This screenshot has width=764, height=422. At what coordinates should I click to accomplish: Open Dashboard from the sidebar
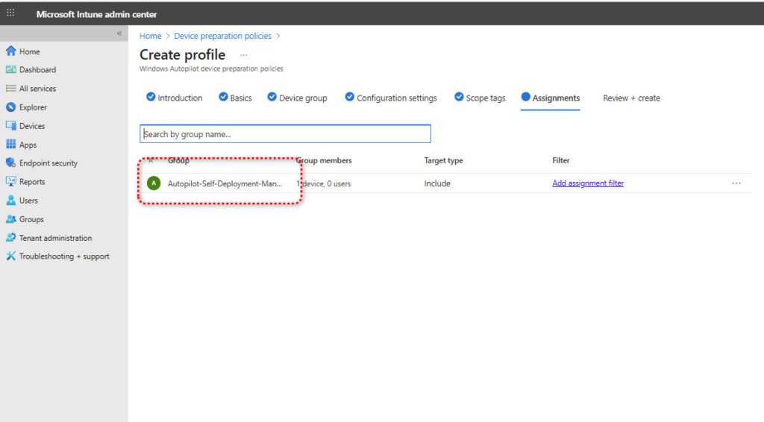click(37, 70)
